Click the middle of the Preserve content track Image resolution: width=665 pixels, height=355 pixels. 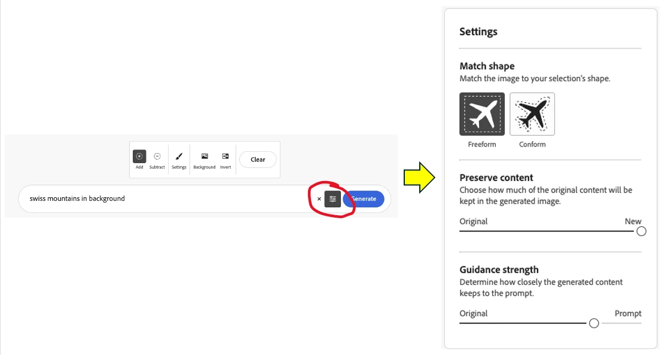pos(547,231)
